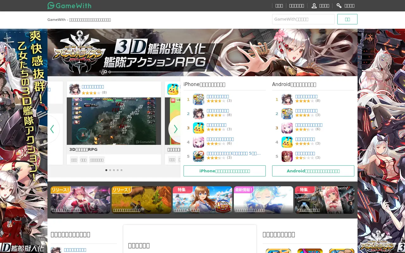The image size is (405, 253).
Task: Click the green-outlined search button
Action: tap(347, 19)
